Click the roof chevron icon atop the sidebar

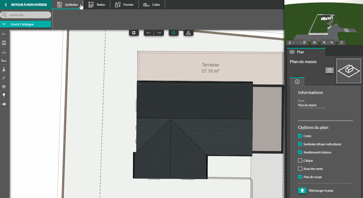[x=4, y=34]
